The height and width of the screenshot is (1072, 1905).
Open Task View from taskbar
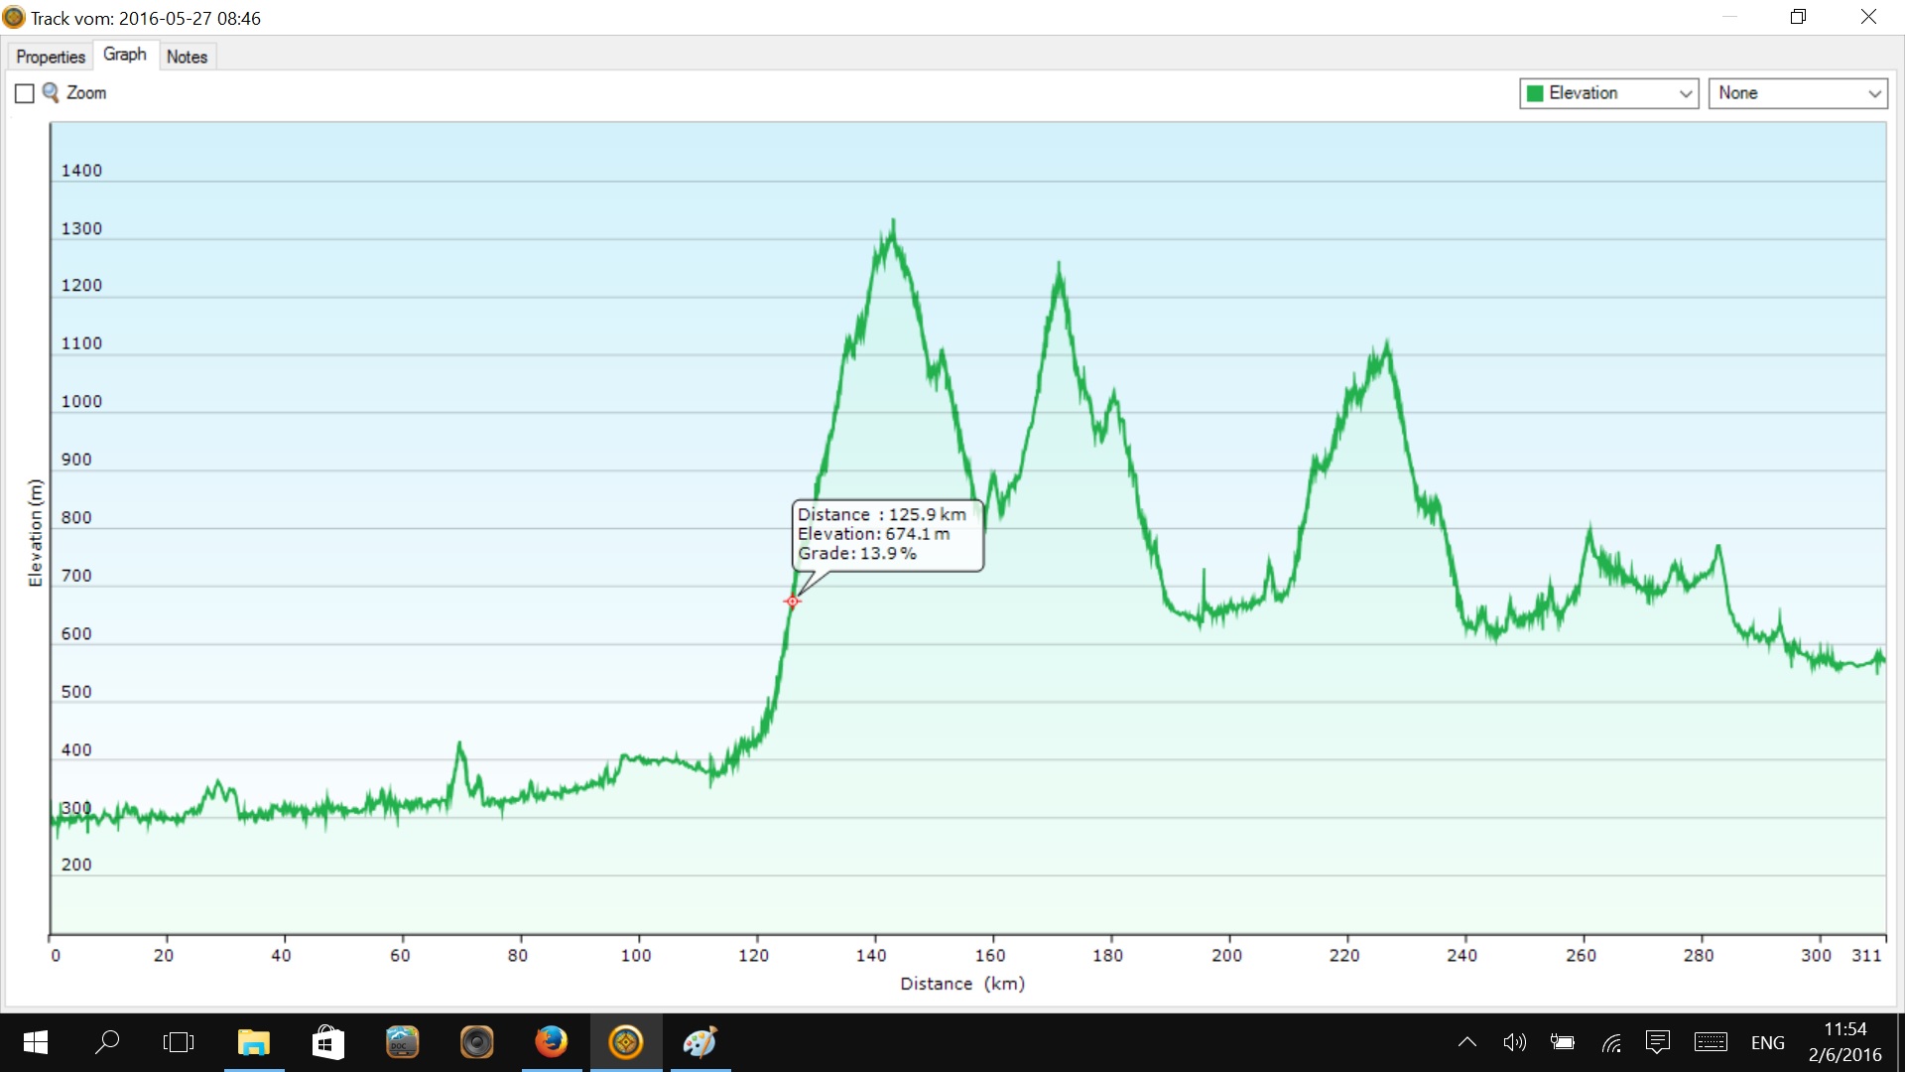tap(179, 1042)
